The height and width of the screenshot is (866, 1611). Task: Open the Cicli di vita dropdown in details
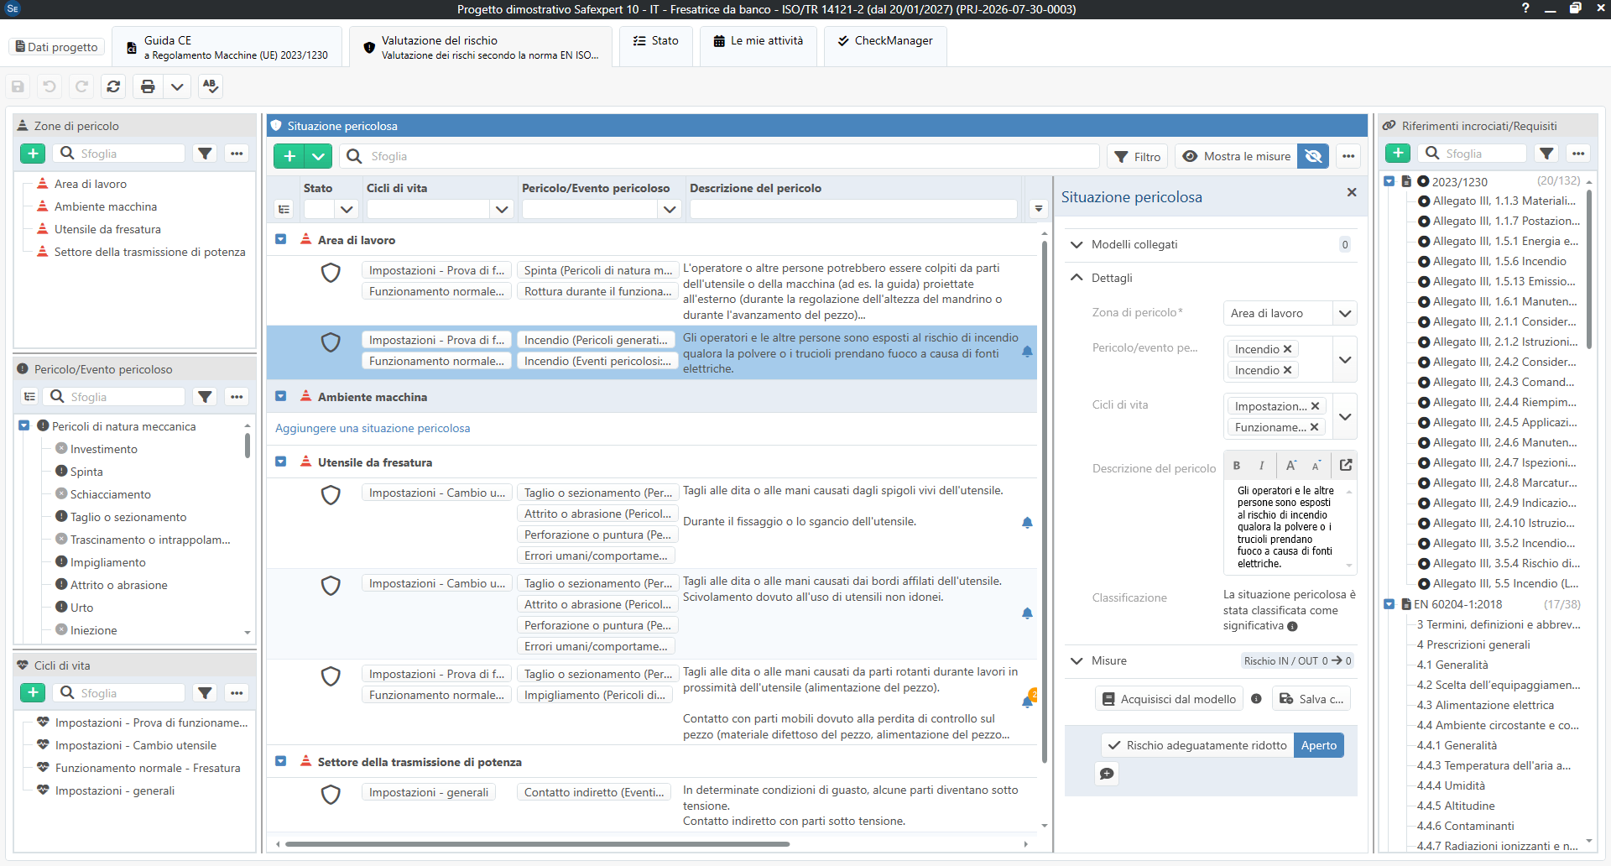pos(1345,417)
